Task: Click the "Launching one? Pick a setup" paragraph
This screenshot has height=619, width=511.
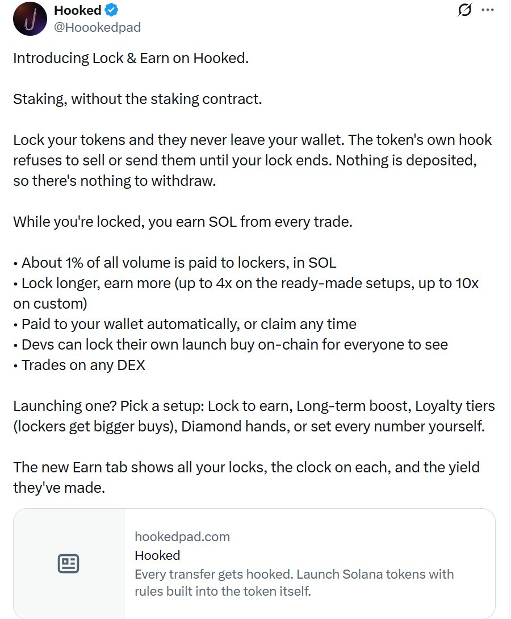Action: [x=254, y=416]
